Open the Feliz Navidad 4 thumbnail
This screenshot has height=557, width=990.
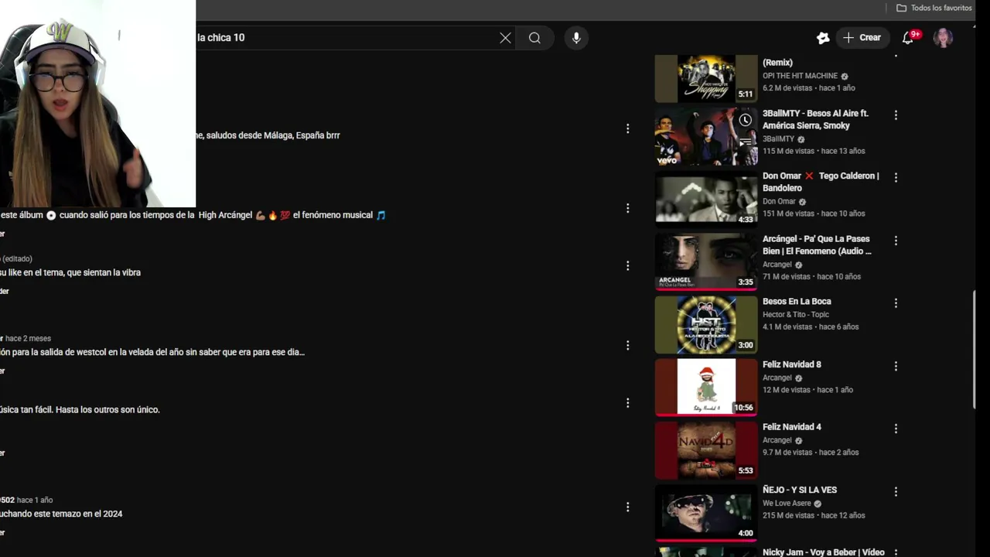[x=706, y=449]
